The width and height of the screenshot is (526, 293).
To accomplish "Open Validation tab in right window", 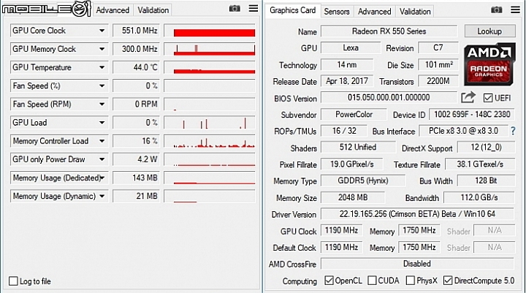I will tap(415, 12).
